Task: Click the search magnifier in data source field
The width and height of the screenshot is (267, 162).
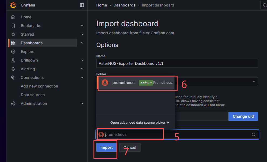Action: (254, 134)
